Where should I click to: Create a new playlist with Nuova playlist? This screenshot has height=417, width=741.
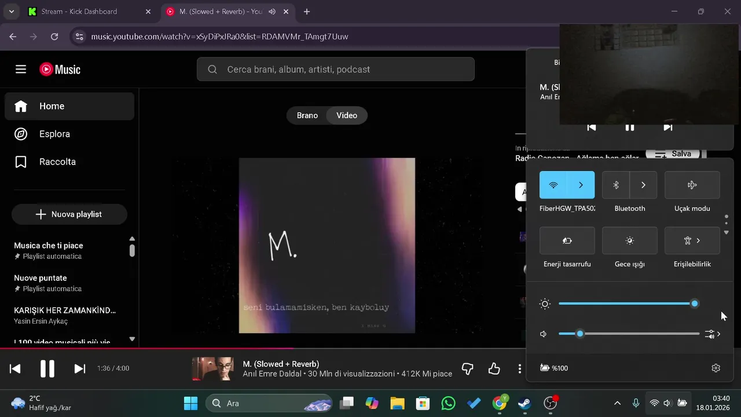coord(69,214)
